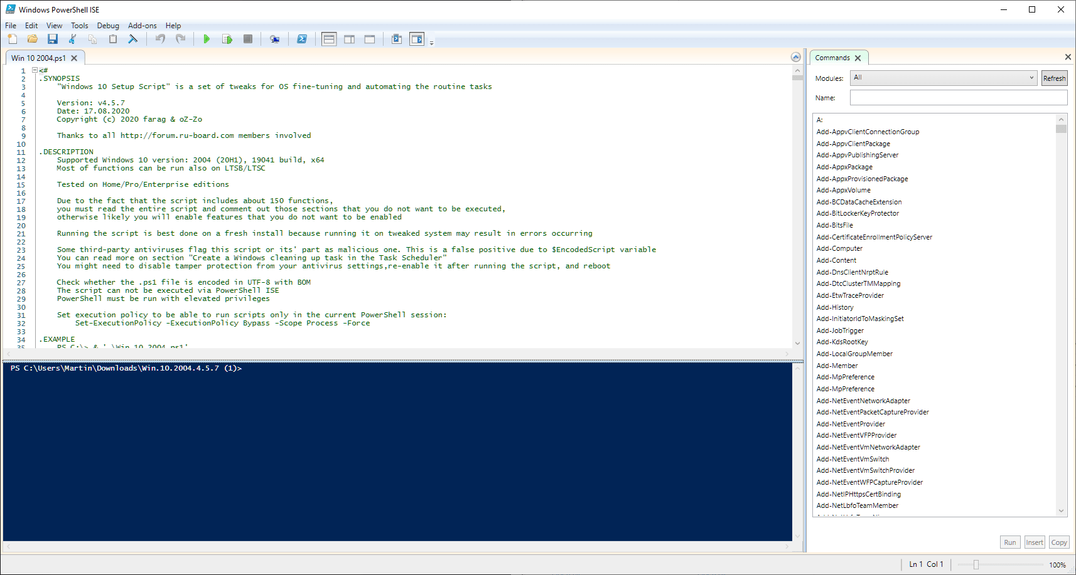Select Add-Content command
The width and height of the screenshot is (1076, 575).
(836, 260)
